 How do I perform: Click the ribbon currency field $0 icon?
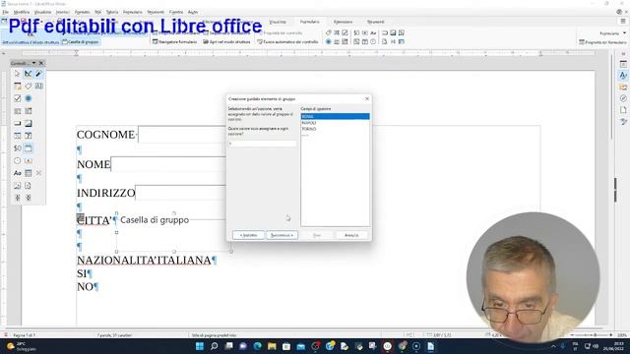(356, 32)
